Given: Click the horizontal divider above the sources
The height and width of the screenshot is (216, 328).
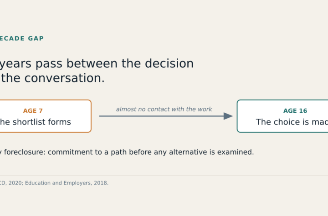Looking at the screenshot, I should pyautogui.click(x=164, y=176).
